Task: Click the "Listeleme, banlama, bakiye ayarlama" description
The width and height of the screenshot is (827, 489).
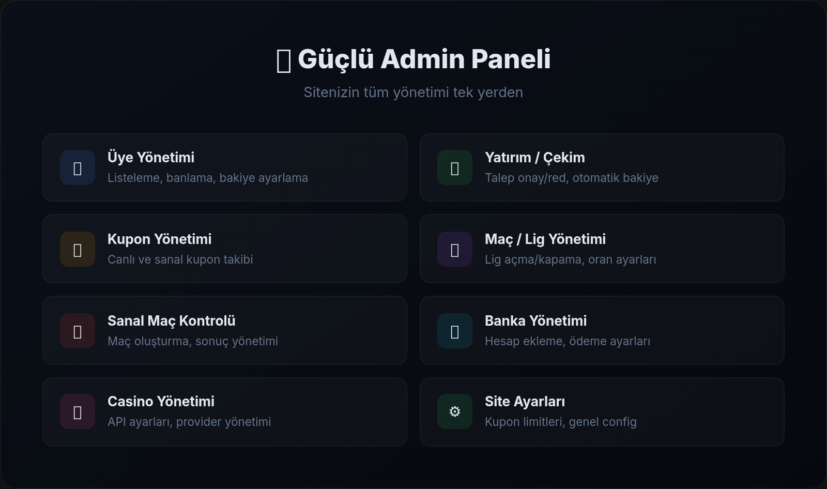Action: (x=208, y=178)
